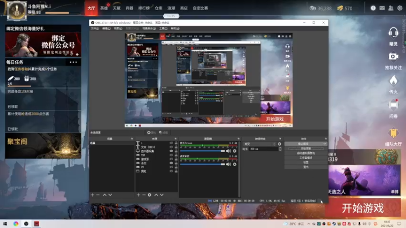Add a new source with the plus icon
This screenshot has width=406, height=228.
[x=138, y=195]
